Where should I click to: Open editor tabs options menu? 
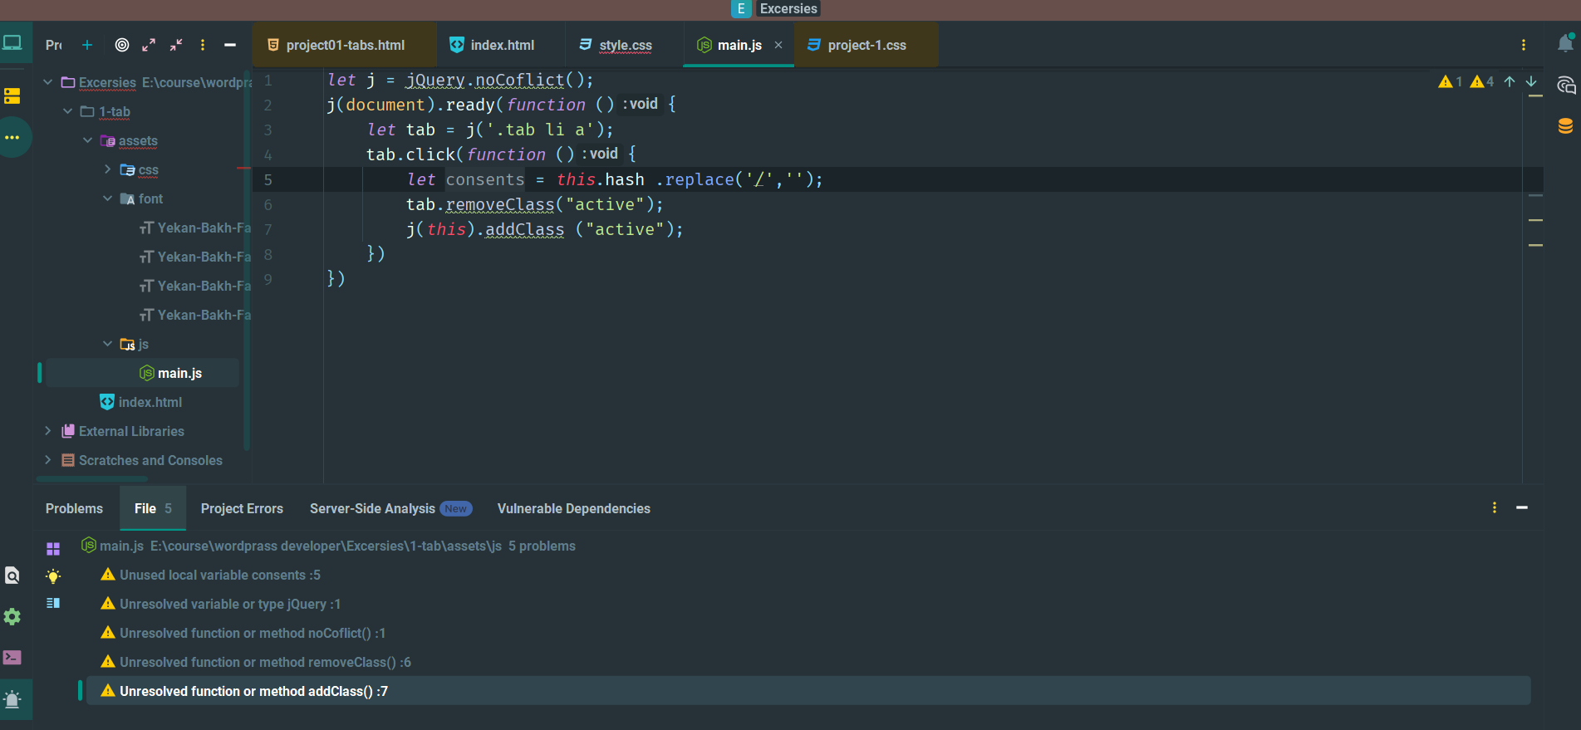coord(1524,45)
